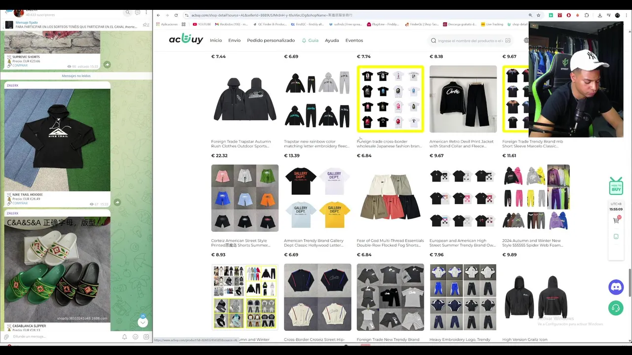This screenshot has width=632, height=355.
Task: Open the Inicio menu item
Action: tap(216, 40)
